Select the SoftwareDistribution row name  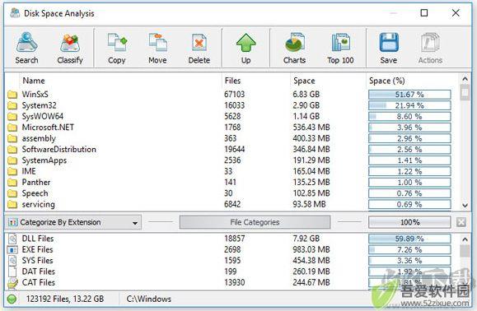(58, 150)
